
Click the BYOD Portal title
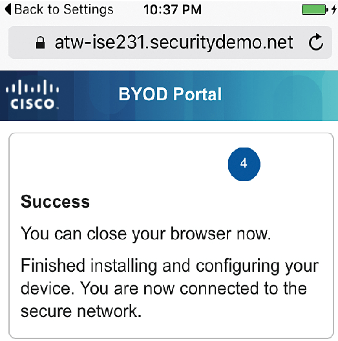point(170,94)
